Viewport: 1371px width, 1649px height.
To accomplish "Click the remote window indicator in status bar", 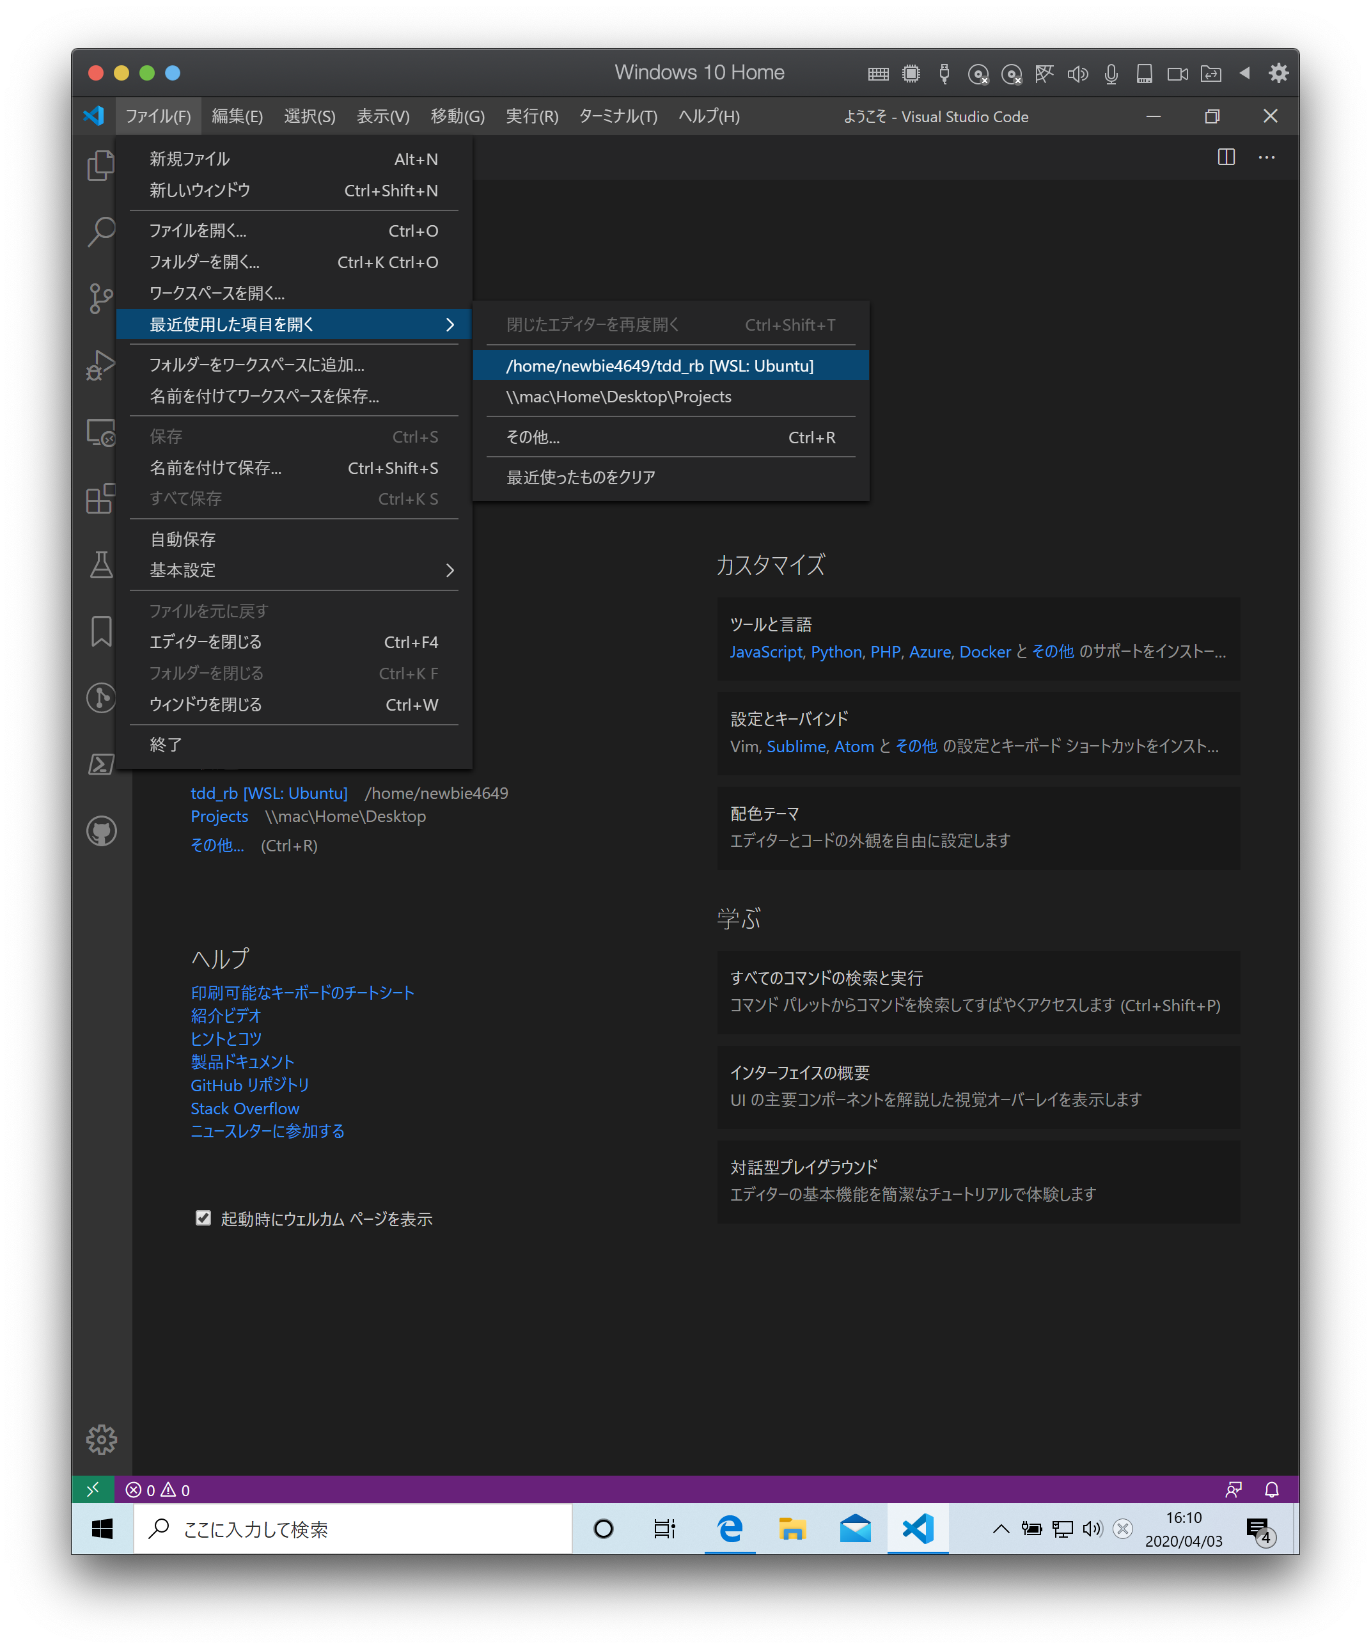I will click(93, 1490).
